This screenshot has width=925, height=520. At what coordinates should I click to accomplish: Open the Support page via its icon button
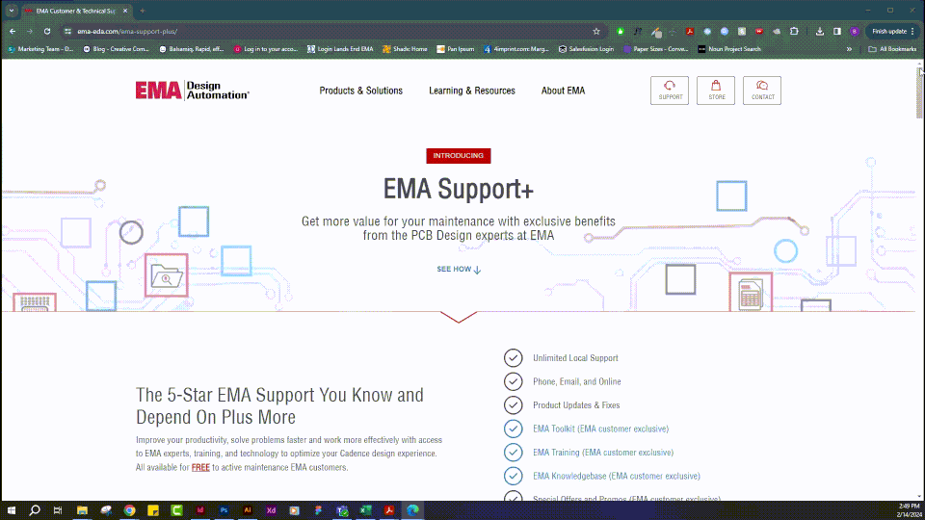[x=669, y=91]
